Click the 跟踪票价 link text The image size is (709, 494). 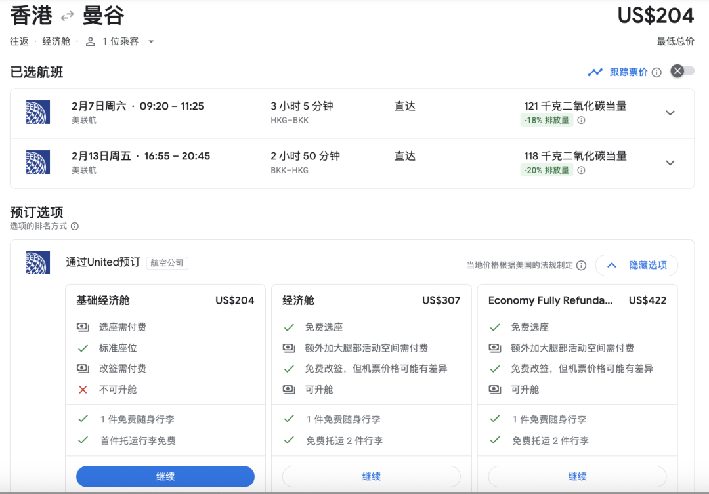tap(628, 72)
